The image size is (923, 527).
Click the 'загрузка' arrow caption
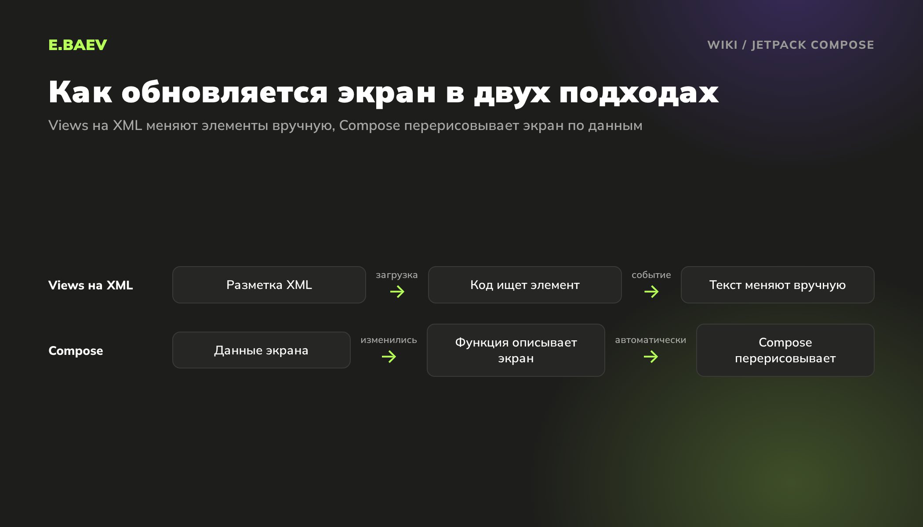click(397, 275)
